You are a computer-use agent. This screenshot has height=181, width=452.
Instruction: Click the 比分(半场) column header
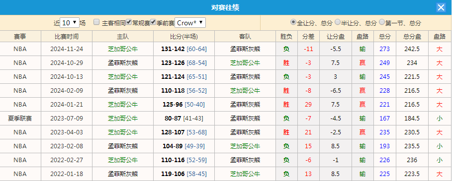click(184, 37)
